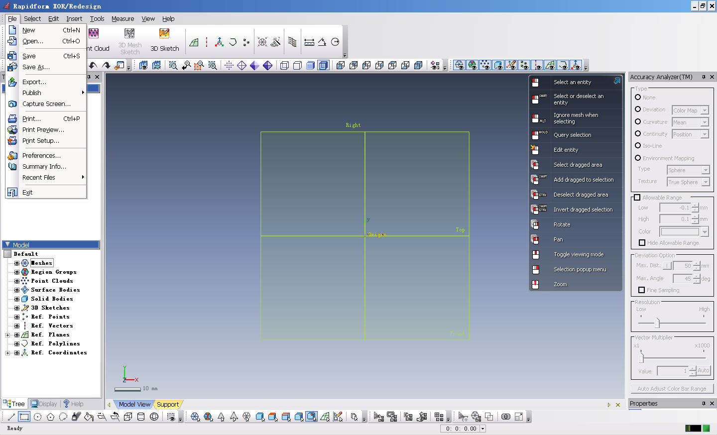Viewport: 717px width, 435px height.
Task: Select the Iso-Line radio button
Action: click(638, 145)
